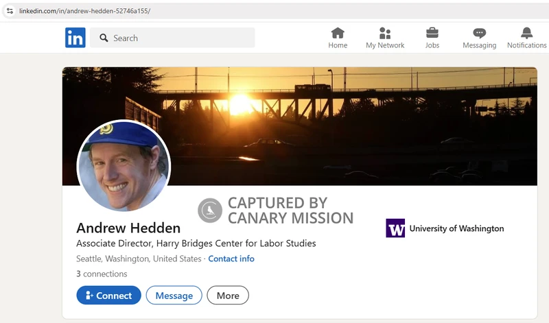Click the search magnifier icon
This screenshot has width=549, height=323.
coord(104,38)
